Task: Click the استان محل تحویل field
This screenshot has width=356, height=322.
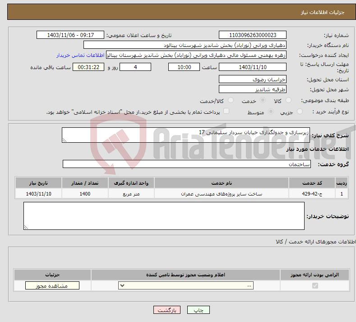Action: 253,79
